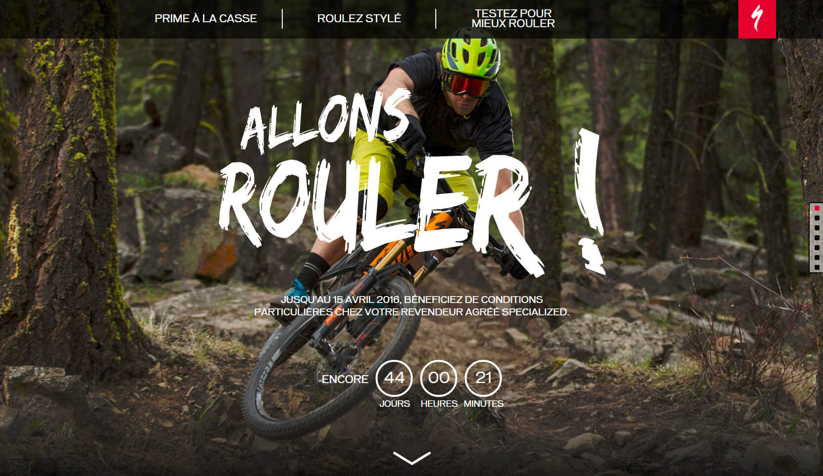823x476 pixels.
Task: Click the 00 heures countdown circle
Action: click(x=439, y=378)
